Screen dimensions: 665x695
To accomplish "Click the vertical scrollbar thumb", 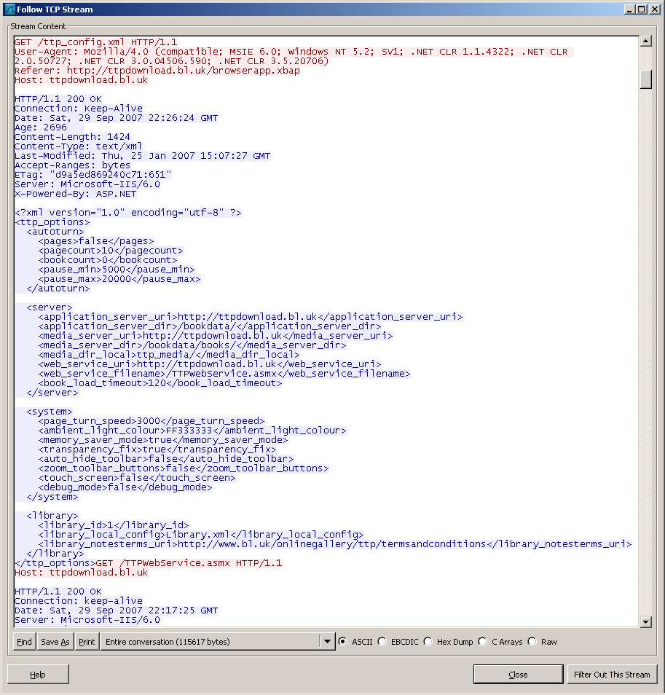I will [646, 79].
